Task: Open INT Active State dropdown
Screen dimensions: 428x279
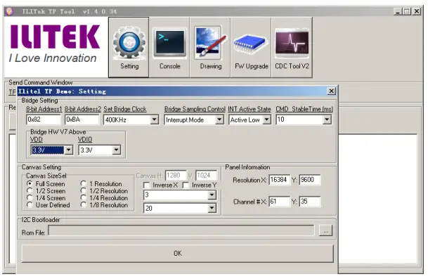Action: (x=266, y=119)
